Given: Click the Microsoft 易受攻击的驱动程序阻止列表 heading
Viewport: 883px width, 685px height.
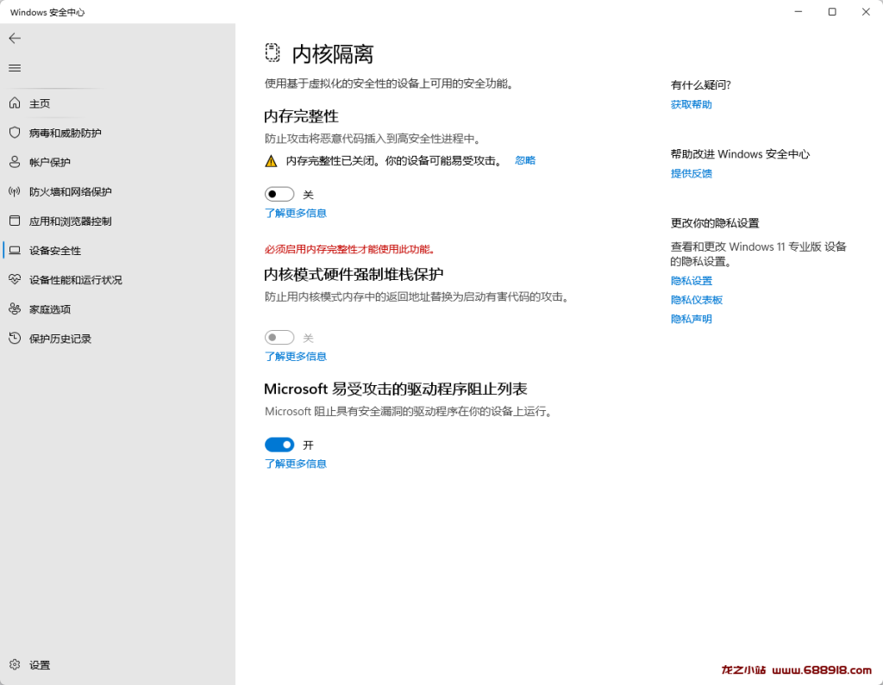Looking at the screenshot, I should (x=395, y=389).
